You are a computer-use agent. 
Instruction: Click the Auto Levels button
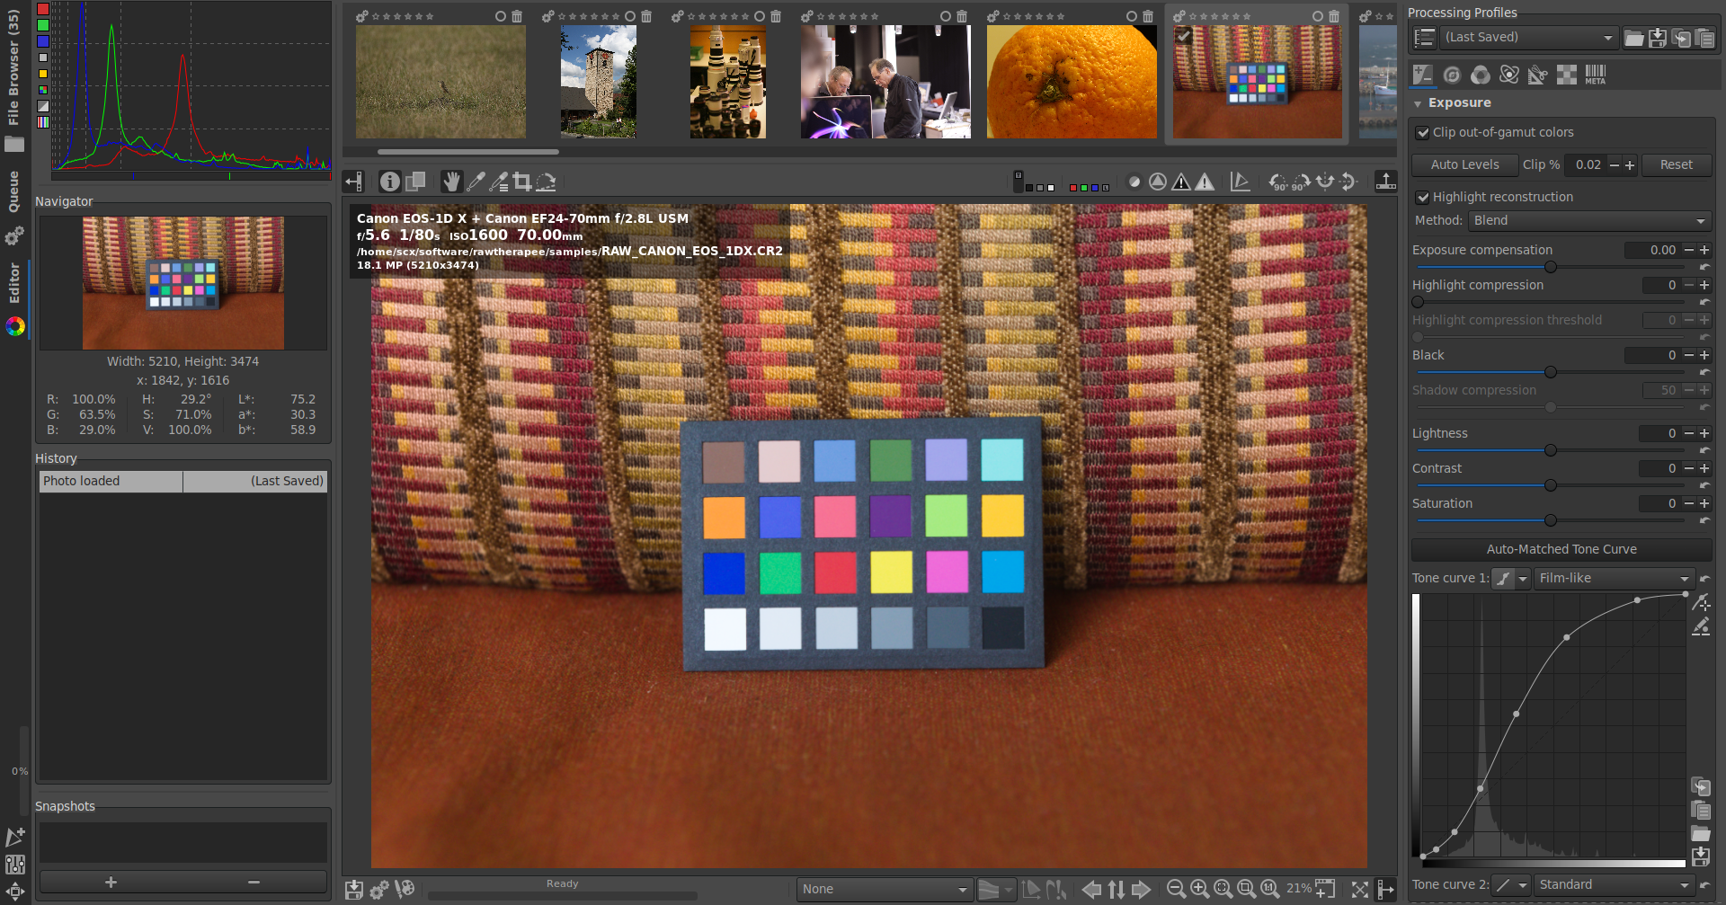pos(1464,165)
